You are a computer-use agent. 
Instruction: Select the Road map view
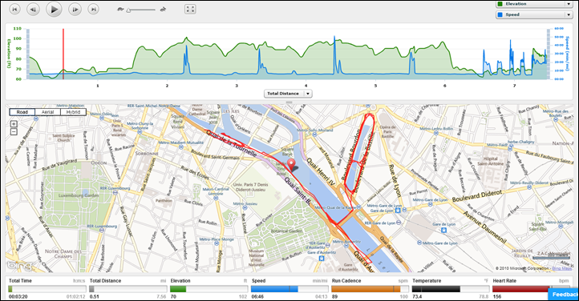(x=22, y=112)
